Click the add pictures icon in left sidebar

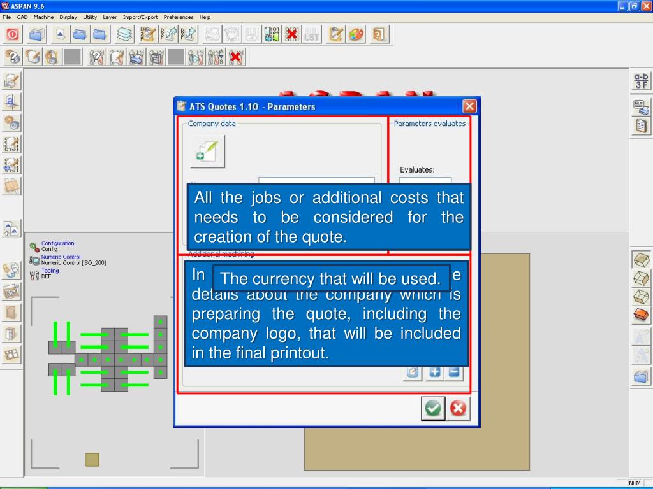click(11, 229)
